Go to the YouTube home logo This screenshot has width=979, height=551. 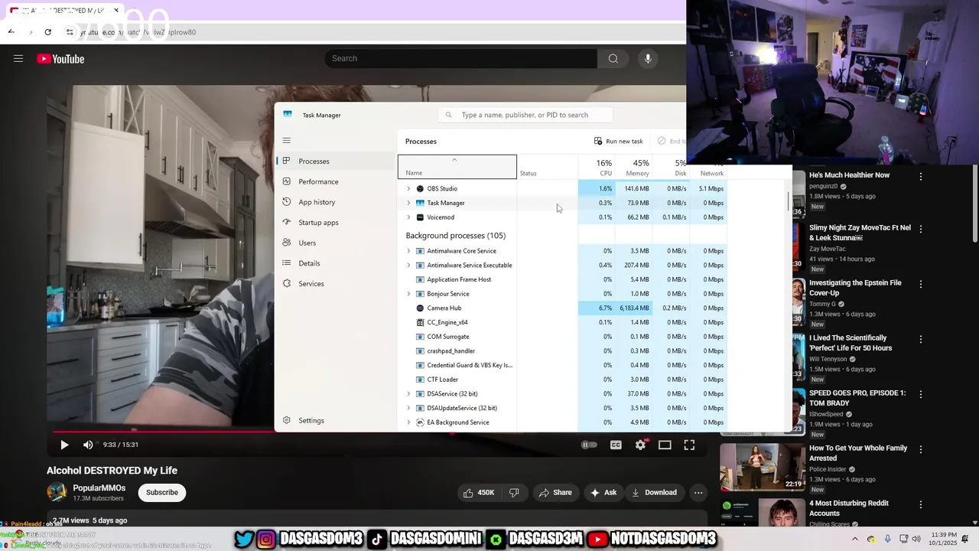click(x=60, y=59)
